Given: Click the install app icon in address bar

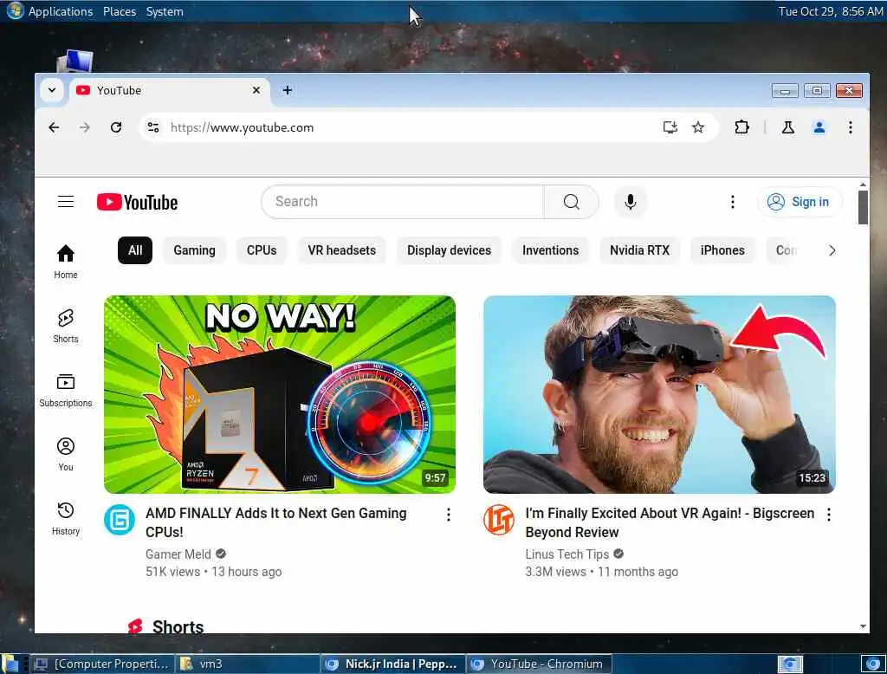Looking at the screenshot, I should 670,127.
